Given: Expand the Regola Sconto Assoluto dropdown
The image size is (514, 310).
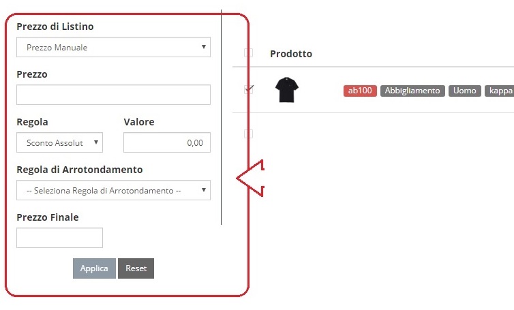Looking at the screenshot, I should pyautogui.click(x=60, y=142).
